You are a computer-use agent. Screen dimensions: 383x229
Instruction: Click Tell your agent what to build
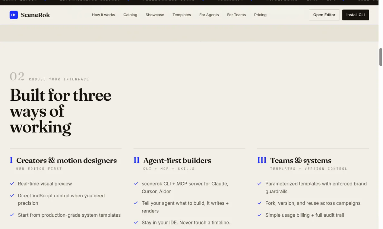pyautogui.click(x=185, y=207)
